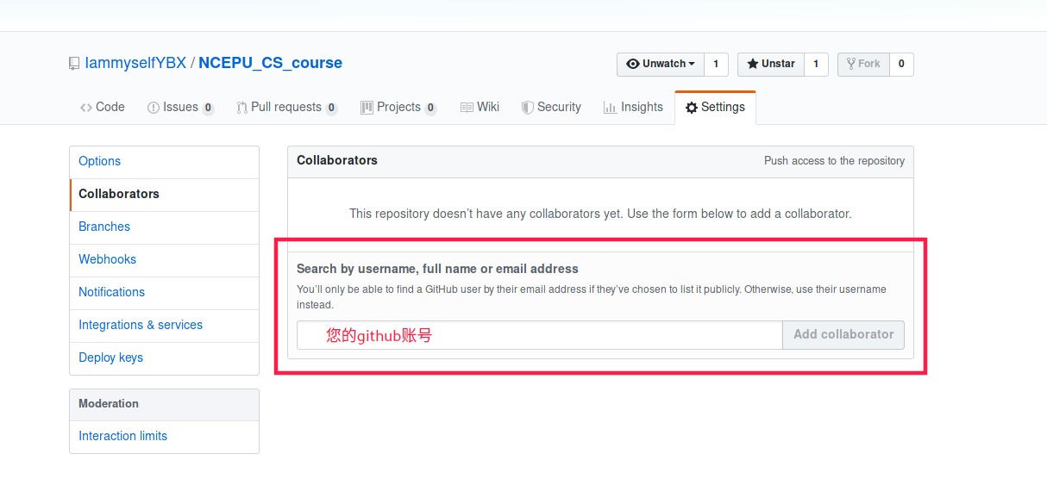Image resolution: width=1047 pixels, height=485 pixels.
Task: Click the Fork button
Action: pyautogui.click(x=863, y=65)
